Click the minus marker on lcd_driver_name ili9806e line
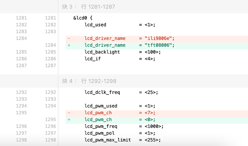Screen dimensions: 248x146 tap(69, 38)
